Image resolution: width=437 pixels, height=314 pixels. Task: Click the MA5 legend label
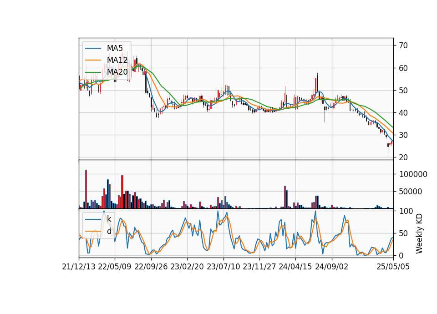pos(115,48)
